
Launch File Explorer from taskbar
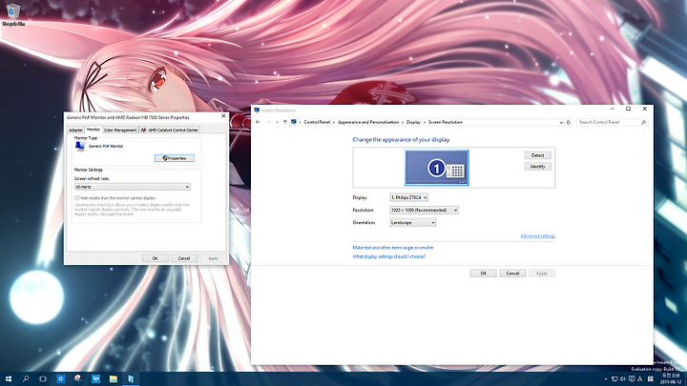click(113, 379)
